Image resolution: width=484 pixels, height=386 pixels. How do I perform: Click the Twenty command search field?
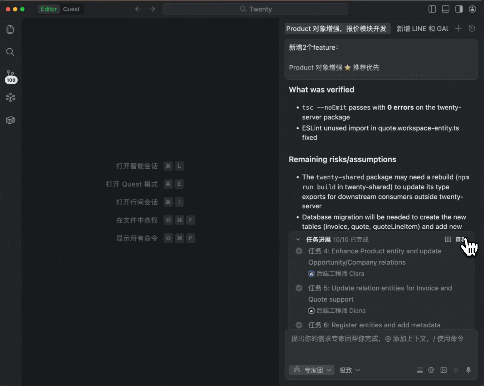coord(255,9)
